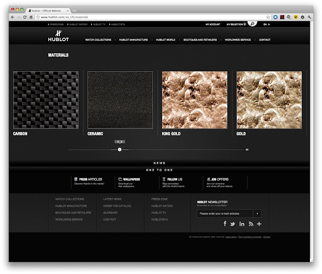This screenshot has width=322, height=274.
Task: Open Order the Catalog link
Action: click(117, 206)
